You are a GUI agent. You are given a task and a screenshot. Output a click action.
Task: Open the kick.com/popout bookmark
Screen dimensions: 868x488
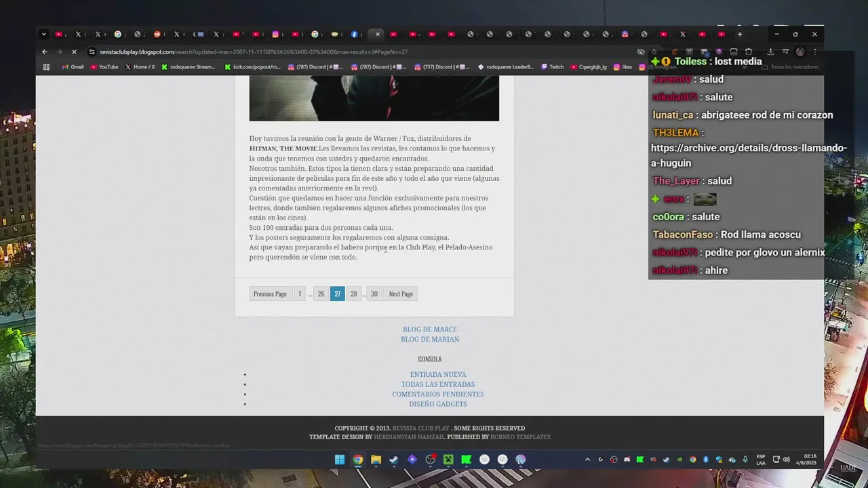[x=252, y=67]
